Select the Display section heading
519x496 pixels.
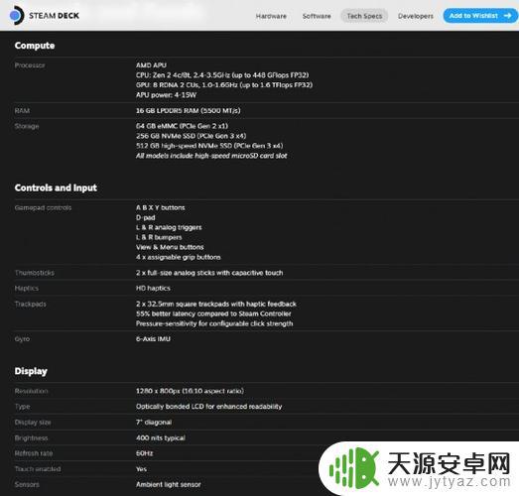click(x=31, y=371)
